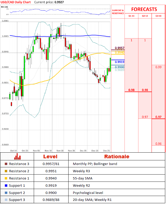This screenshot has height=204, width=166.
Task: Click the top '1' value in Q2 13 column
Action: [x=145, y=40]
